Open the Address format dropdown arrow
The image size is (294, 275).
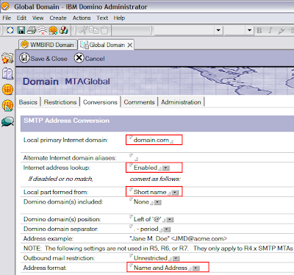coord(196,268)
